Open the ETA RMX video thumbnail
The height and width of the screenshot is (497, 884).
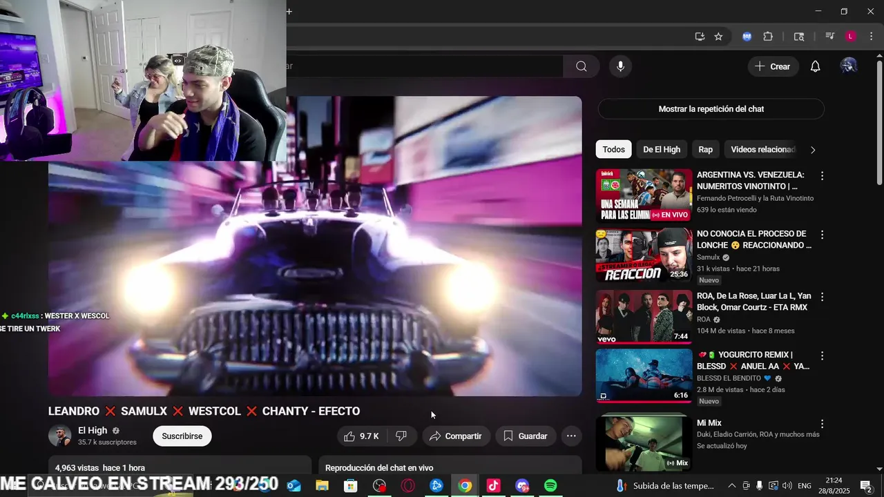click(644, 317)
